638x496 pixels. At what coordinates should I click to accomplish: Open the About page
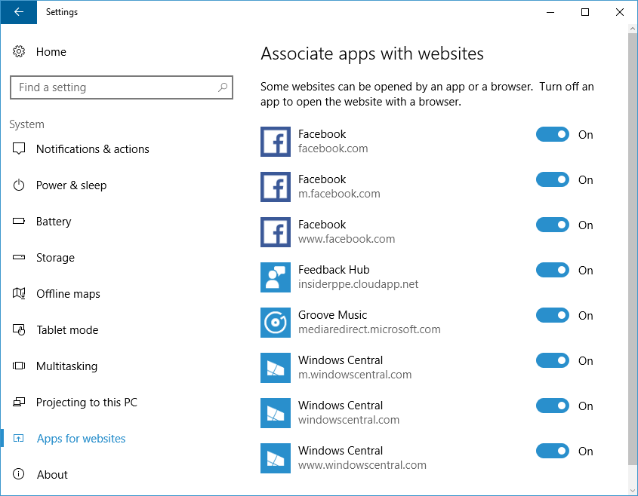52,475
